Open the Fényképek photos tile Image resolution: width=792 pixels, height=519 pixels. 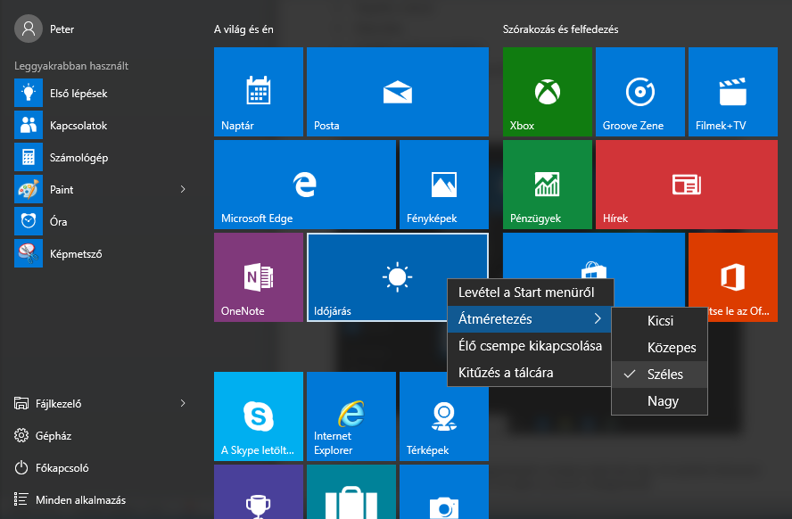(444, 185)
